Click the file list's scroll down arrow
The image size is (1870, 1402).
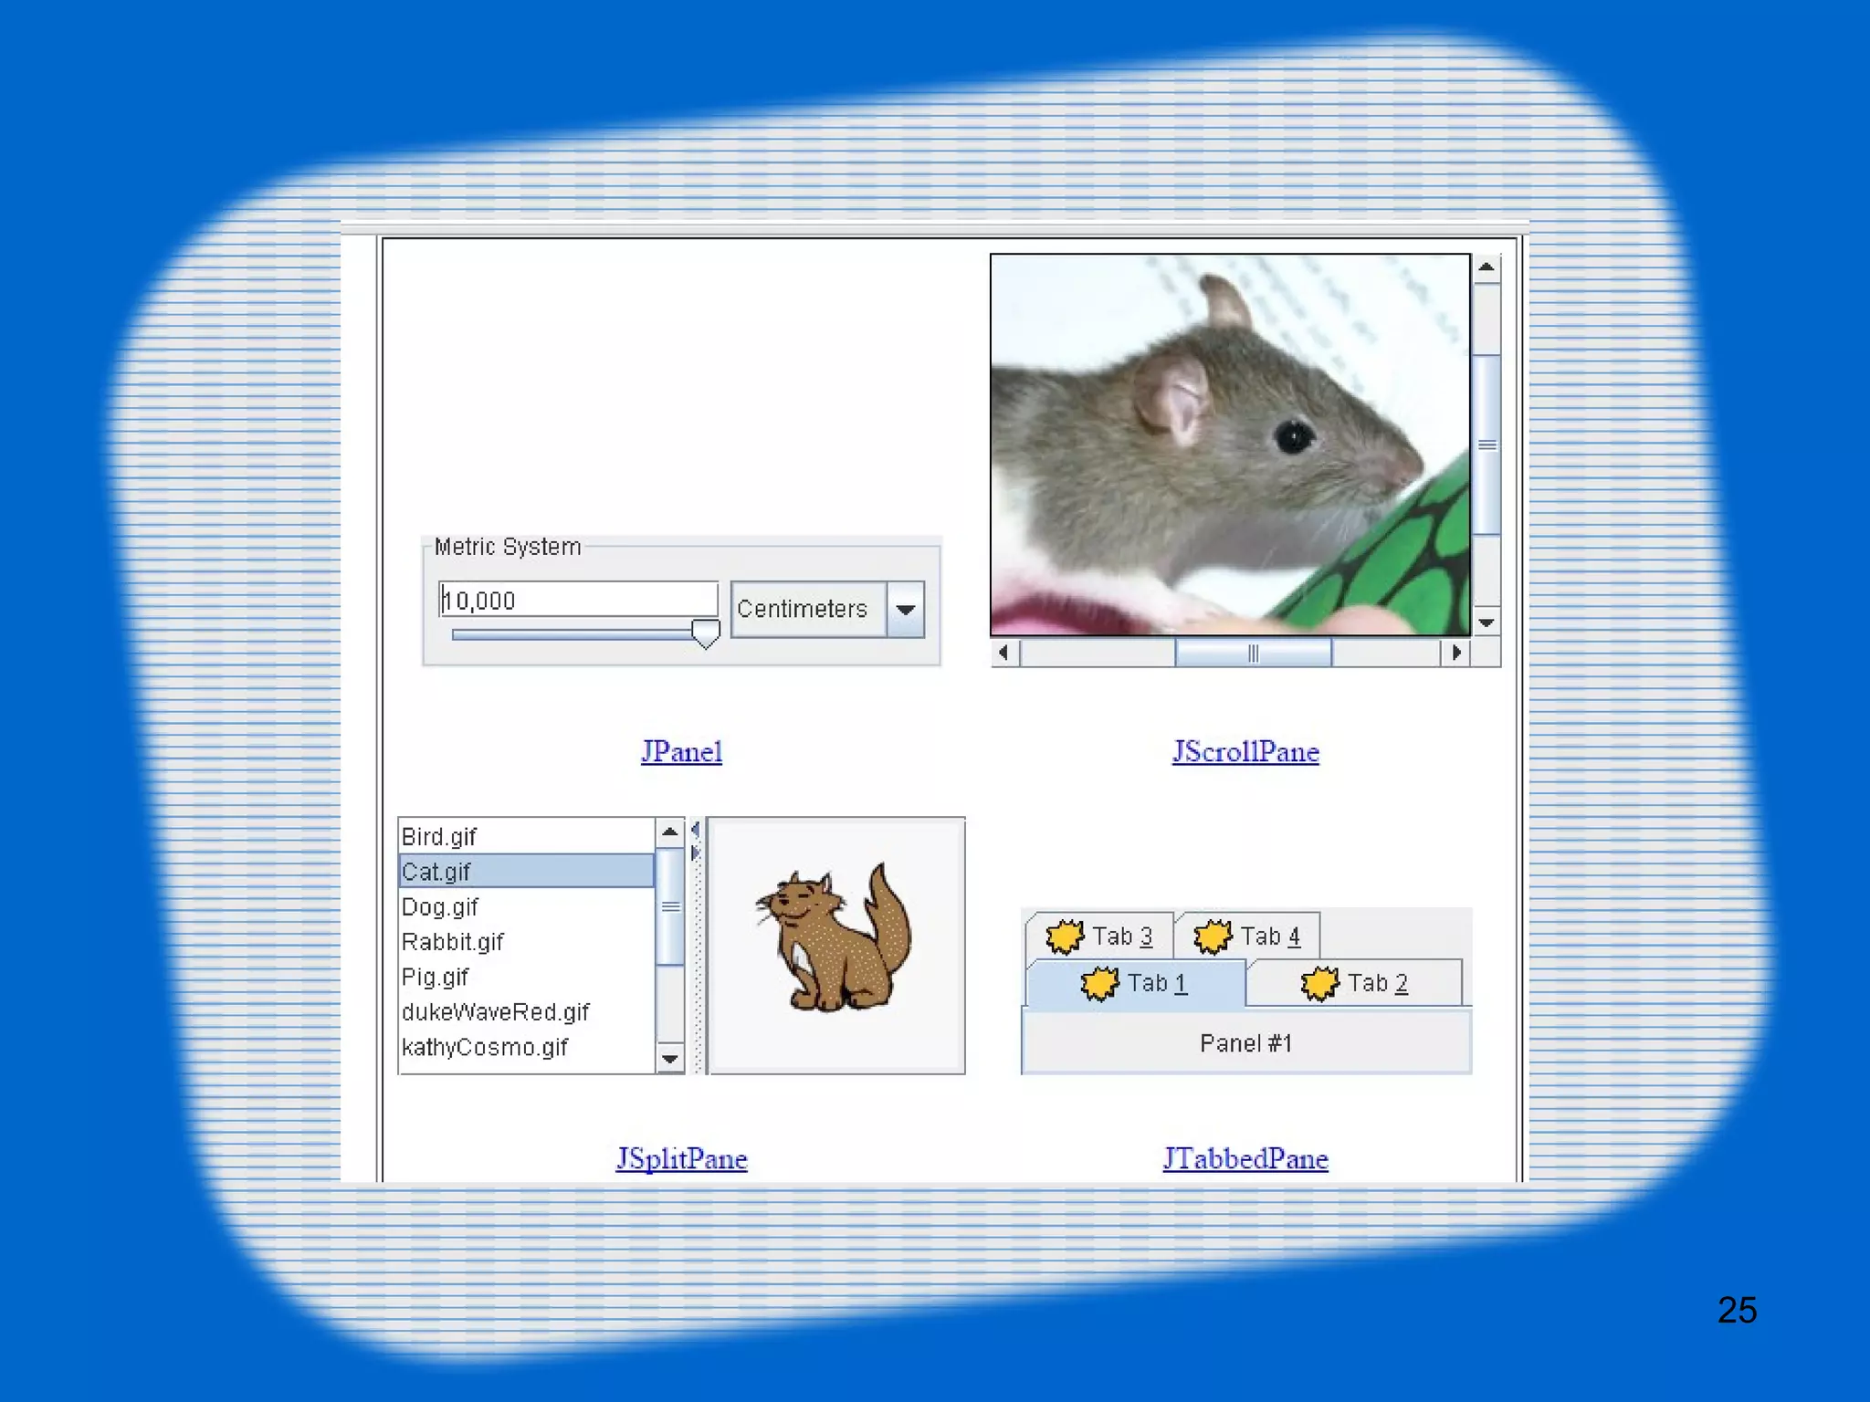coord(670,1059)
